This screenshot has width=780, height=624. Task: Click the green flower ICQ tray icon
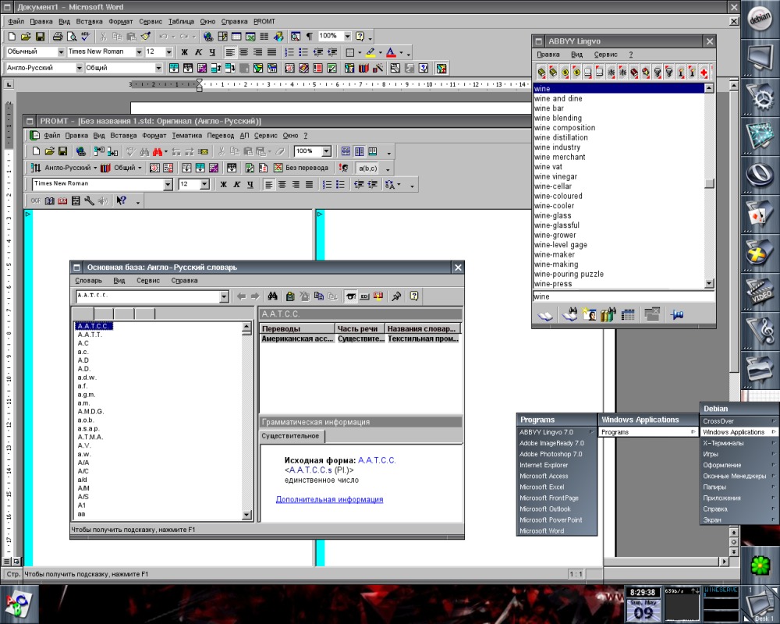pyautogui.click(x=760, y=565)
